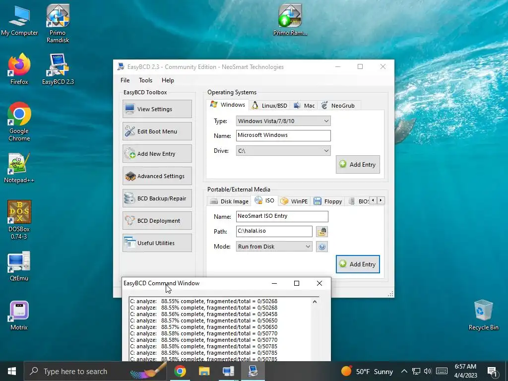
Task: Minimize the EasyBCD Command Window
Action: click(274, 283)
